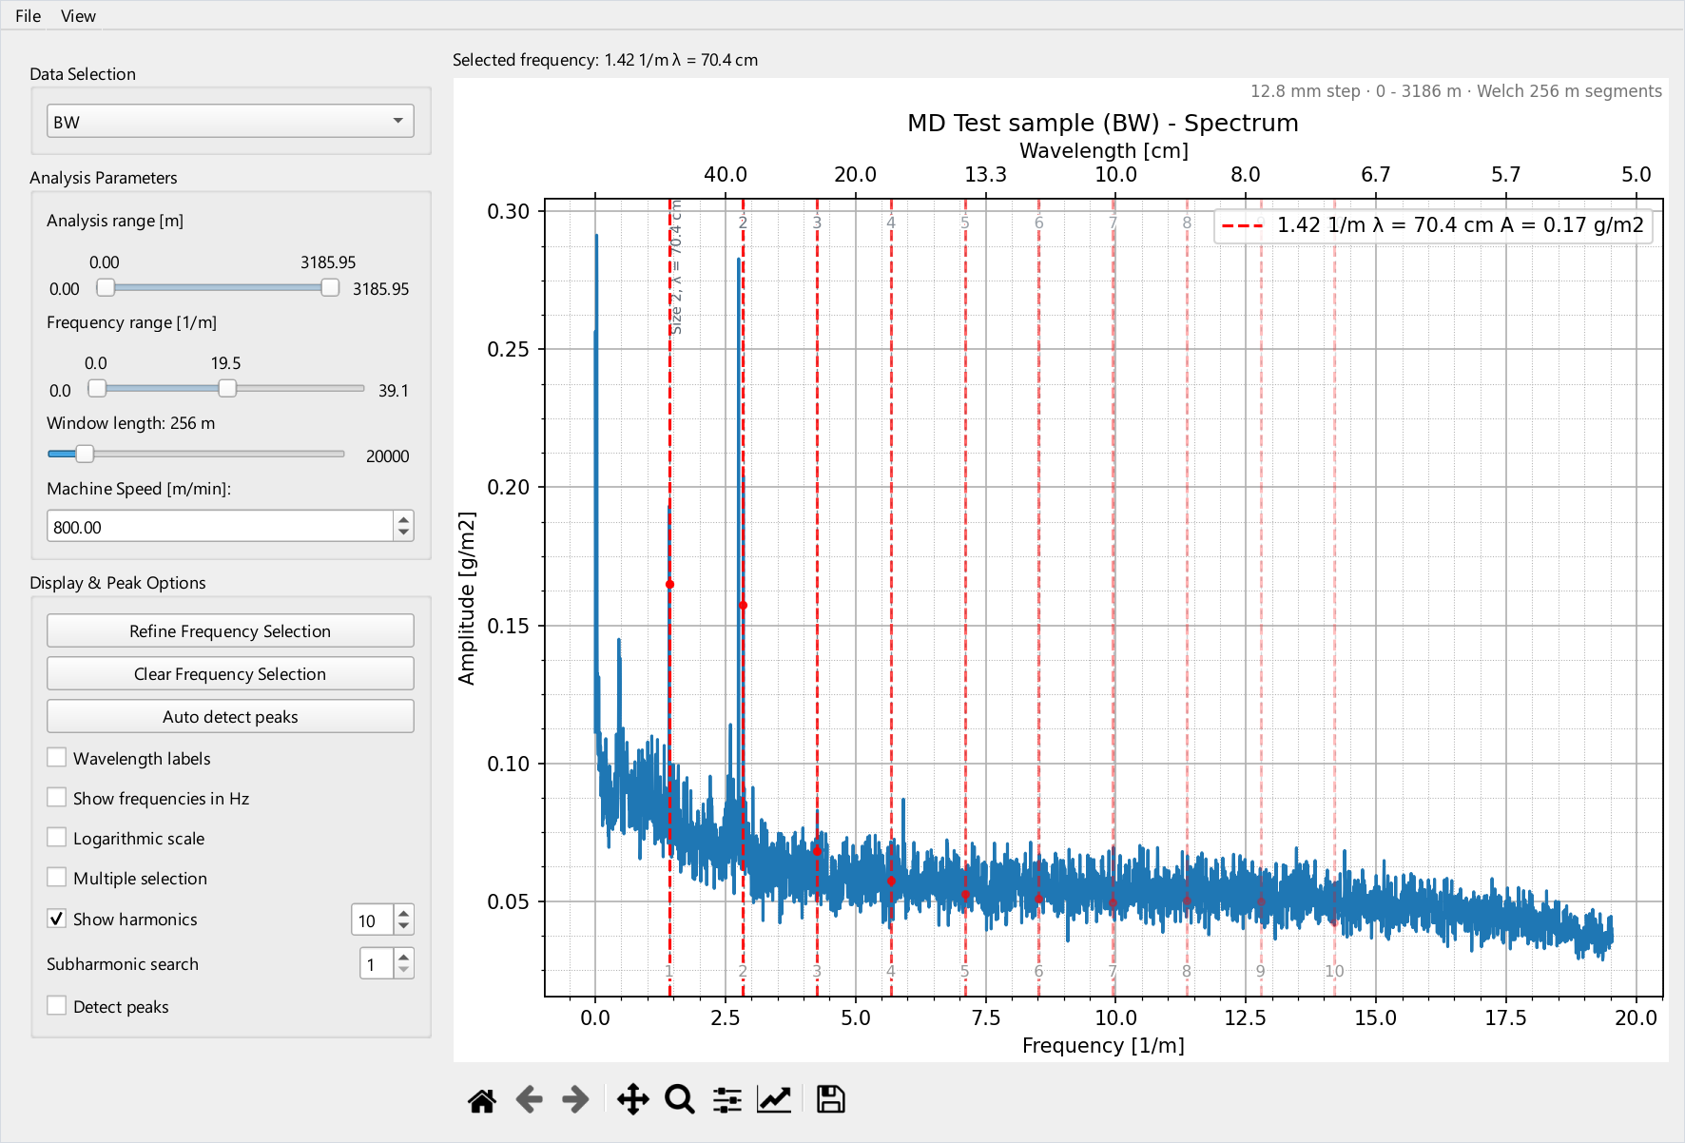1685x1143 pixels.
Task: Click Analysis range lower slider handle
Action: pos(106,287)
